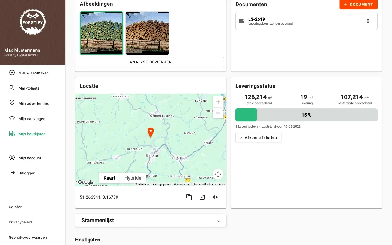Click the person icon beside Mijn account

point(12,157)
